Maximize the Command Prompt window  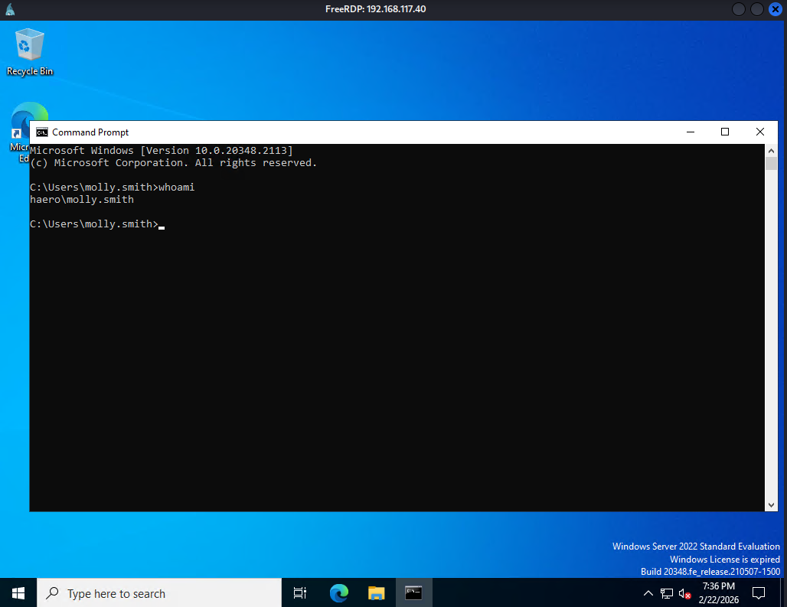click(725, 132)
